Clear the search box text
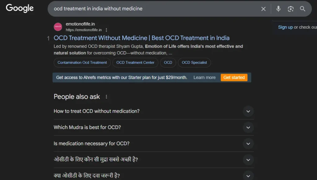This screenshot has height=180, width=317. pos(263,9)
